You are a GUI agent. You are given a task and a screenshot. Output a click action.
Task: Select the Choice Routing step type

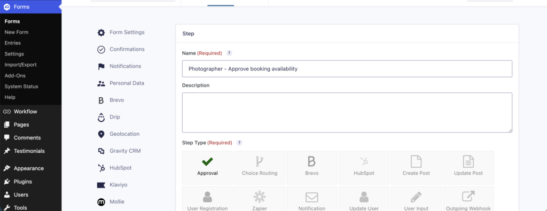[x=260, y=167]
